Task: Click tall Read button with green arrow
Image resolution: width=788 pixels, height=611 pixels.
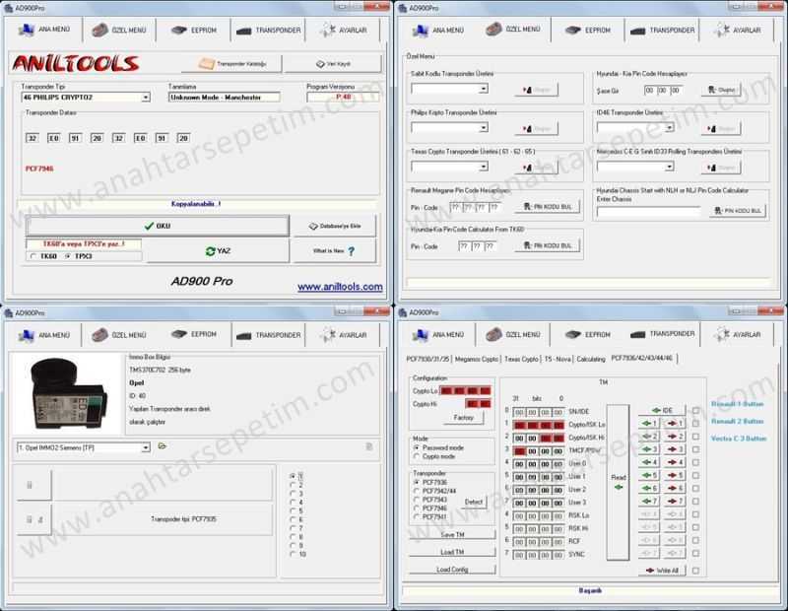Action: pyautogui.click(x=619, y=482)
